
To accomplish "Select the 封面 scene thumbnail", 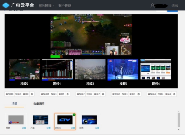I will pyautogui.click(x=89, y=120).
